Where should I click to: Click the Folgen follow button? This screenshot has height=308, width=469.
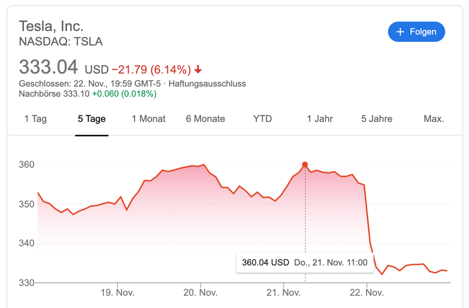(x=416, y=32)
